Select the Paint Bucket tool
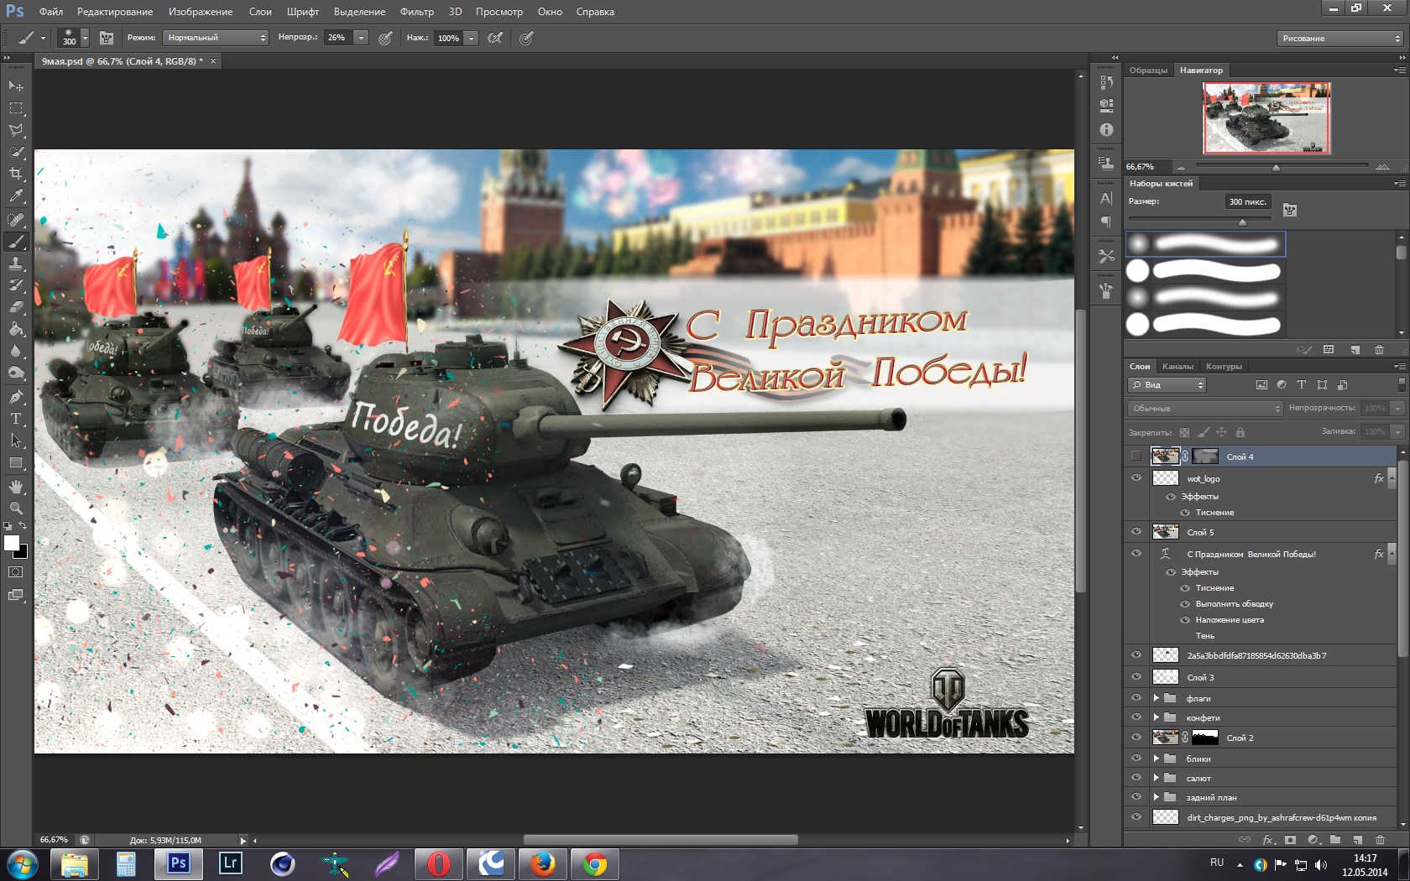This screenshot has width=1410, height=881. click(x=16, y=329)
